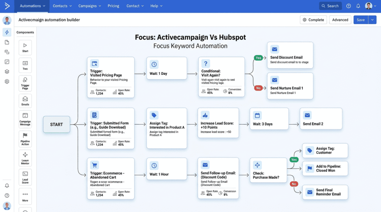Select the Send Final Reminder Email node
This screenshot has width=381, height=212.
[x=325, y=192]
